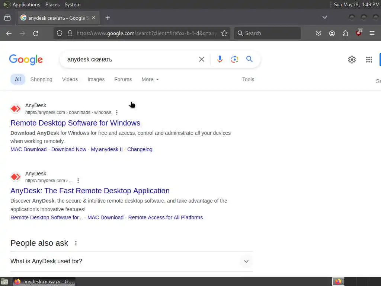Bookmark this page with the star
The height and width of the screenshot is (286, 381).
pyautogui.click(x=224, y=33)
